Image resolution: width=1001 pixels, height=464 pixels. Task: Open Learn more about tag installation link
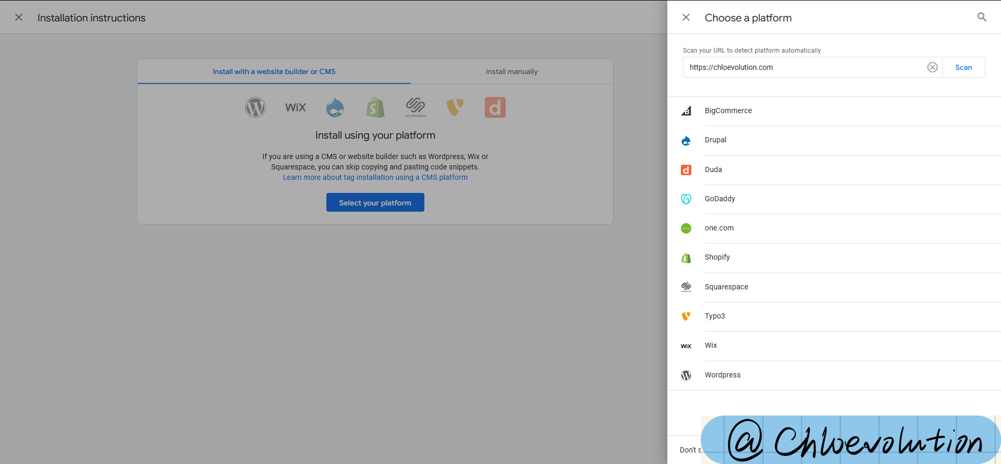coord(375,177)
